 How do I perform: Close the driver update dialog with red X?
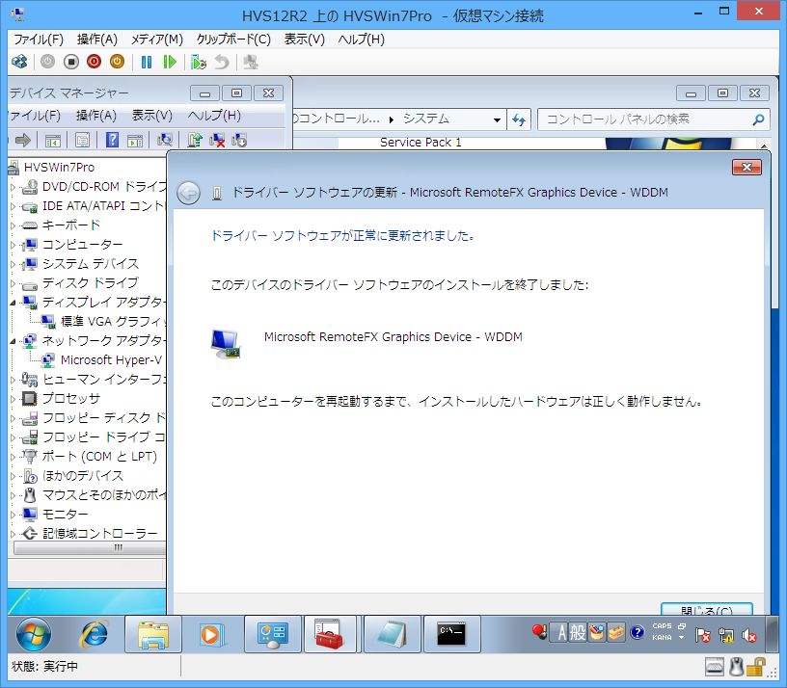(746, 167)
